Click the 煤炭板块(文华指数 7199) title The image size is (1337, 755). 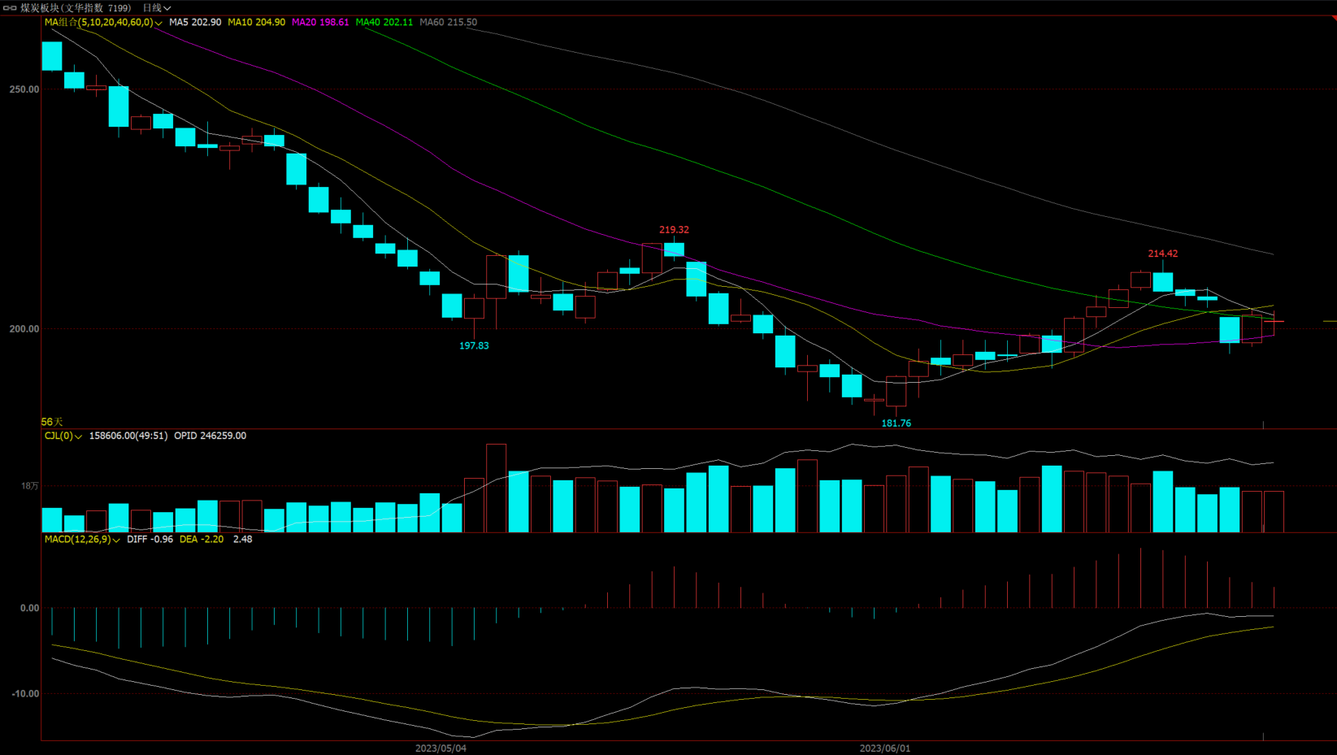(76, 8)
